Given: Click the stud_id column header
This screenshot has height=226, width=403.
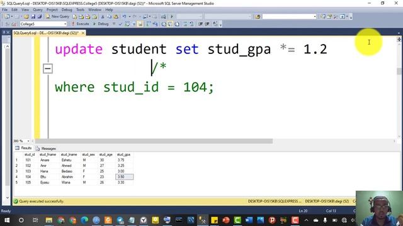Looking at the screenshot, I should 30,154.
